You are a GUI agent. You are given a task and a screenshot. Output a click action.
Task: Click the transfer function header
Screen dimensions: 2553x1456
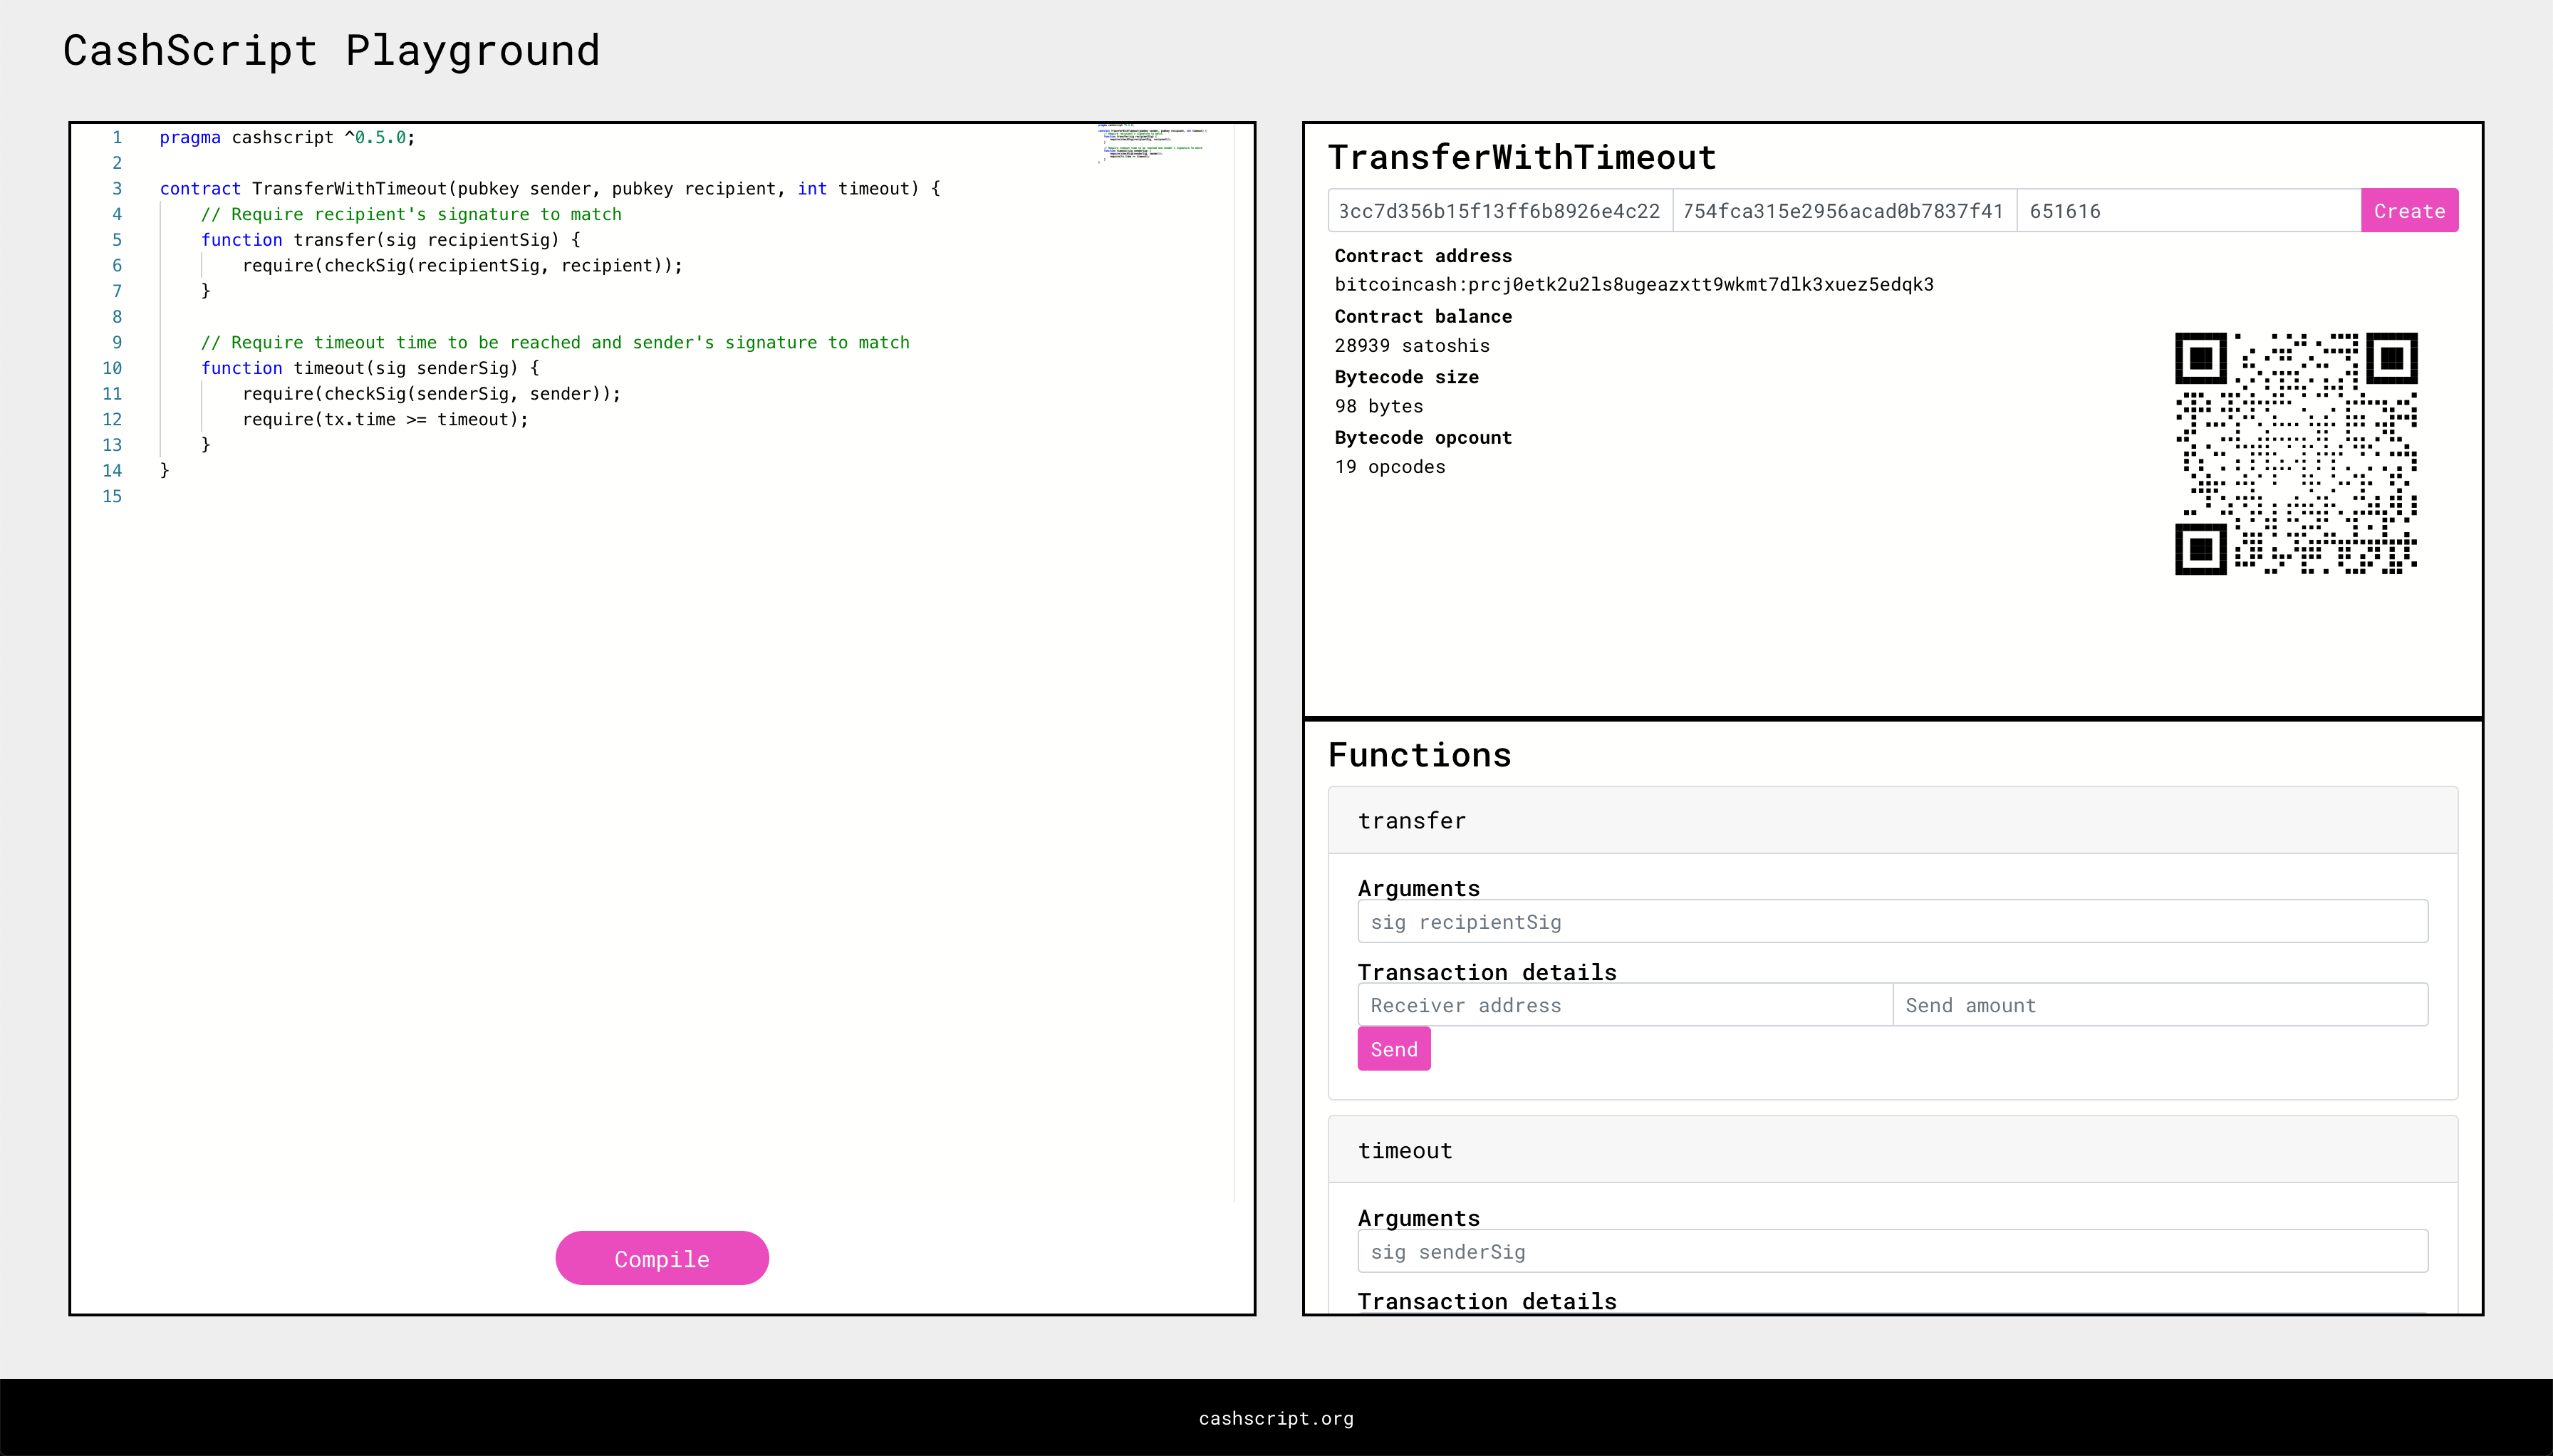(1892, 820)
